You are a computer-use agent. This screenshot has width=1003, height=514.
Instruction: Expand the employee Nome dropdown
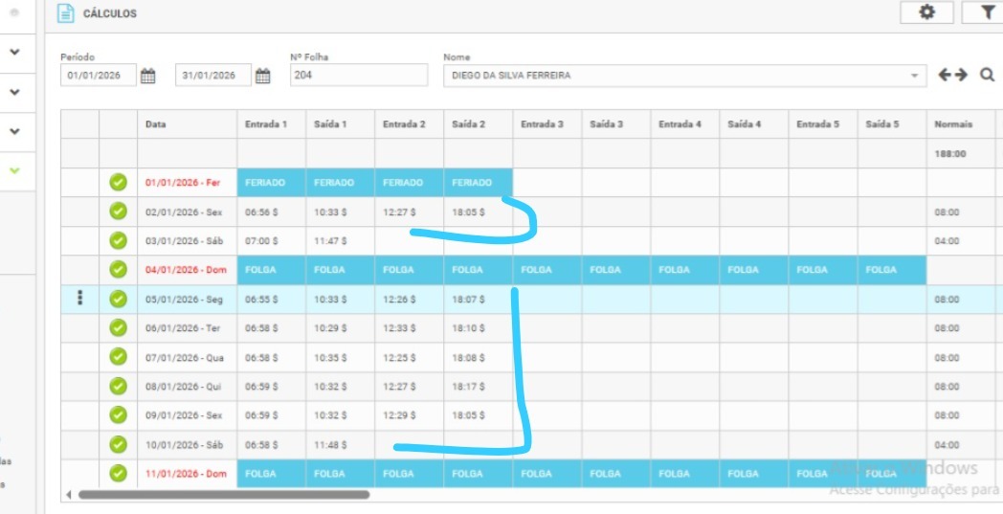coord(914,76)
